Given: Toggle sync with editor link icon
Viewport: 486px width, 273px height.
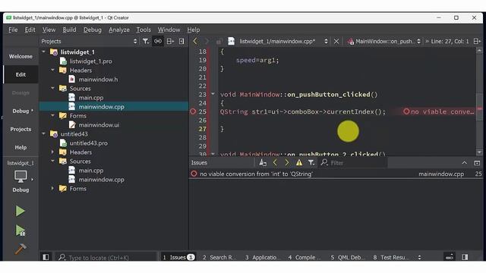Looking at the screenshot, I should point(158,41).
